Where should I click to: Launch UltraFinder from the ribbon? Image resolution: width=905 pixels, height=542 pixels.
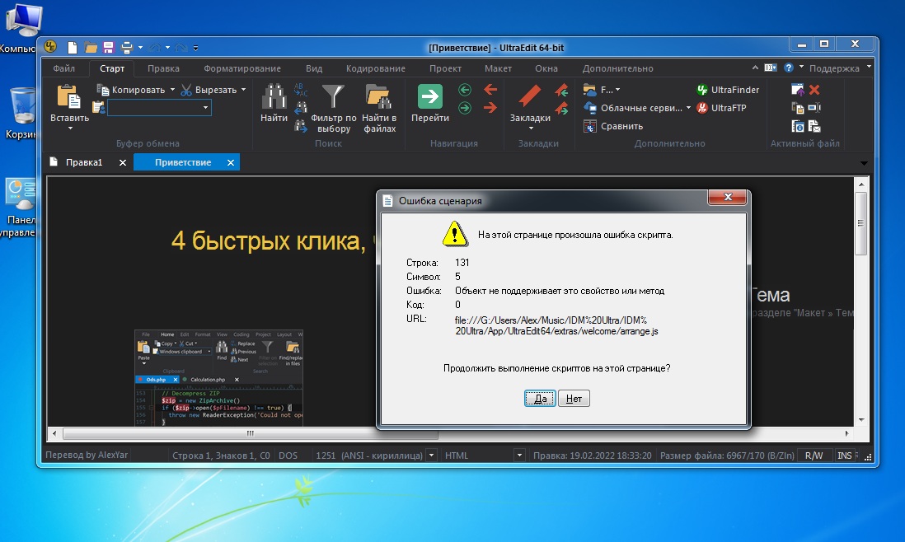728,90
